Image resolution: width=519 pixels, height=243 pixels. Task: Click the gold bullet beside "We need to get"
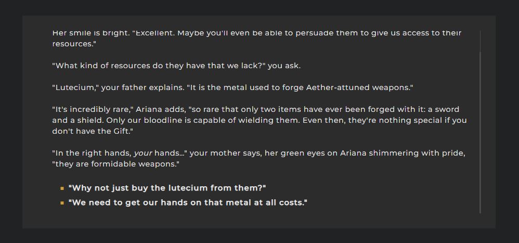pyautogui.click(x=62, y=203)
